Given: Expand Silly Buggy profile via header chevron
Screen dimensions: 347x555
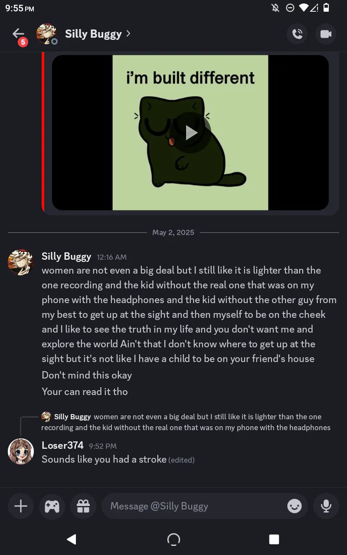Looking at the screenshot, I should 128,33.
